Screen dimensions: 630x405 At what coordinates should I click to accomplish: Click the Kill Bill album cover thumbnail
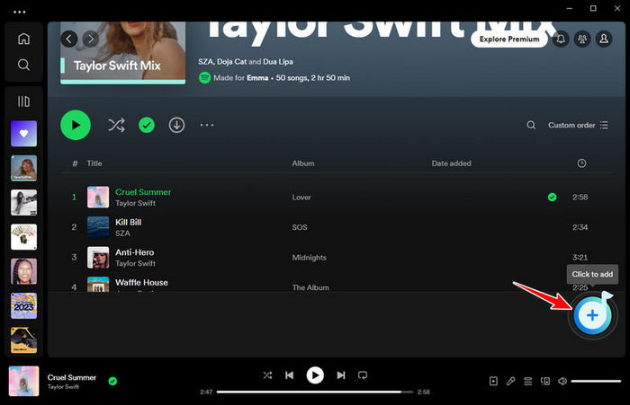[x=98, y=227]
